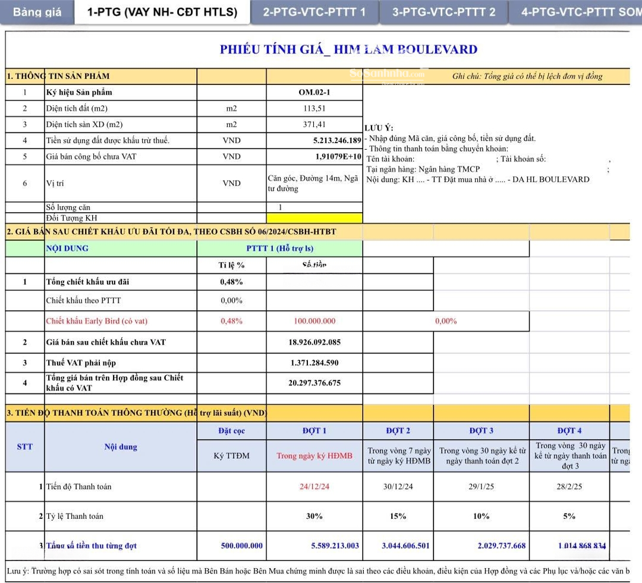Select the green PTTT 1 (Hỗ trợ ls) header
The height and width of the screenshot is (583, 642).
(x=279, y=248)
